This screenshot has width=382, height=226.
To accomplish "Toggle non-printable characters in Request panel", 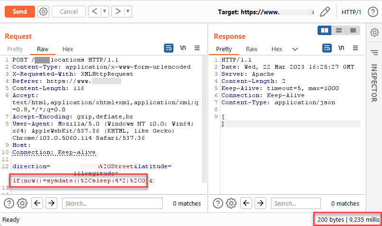I will tap(183, 48).
